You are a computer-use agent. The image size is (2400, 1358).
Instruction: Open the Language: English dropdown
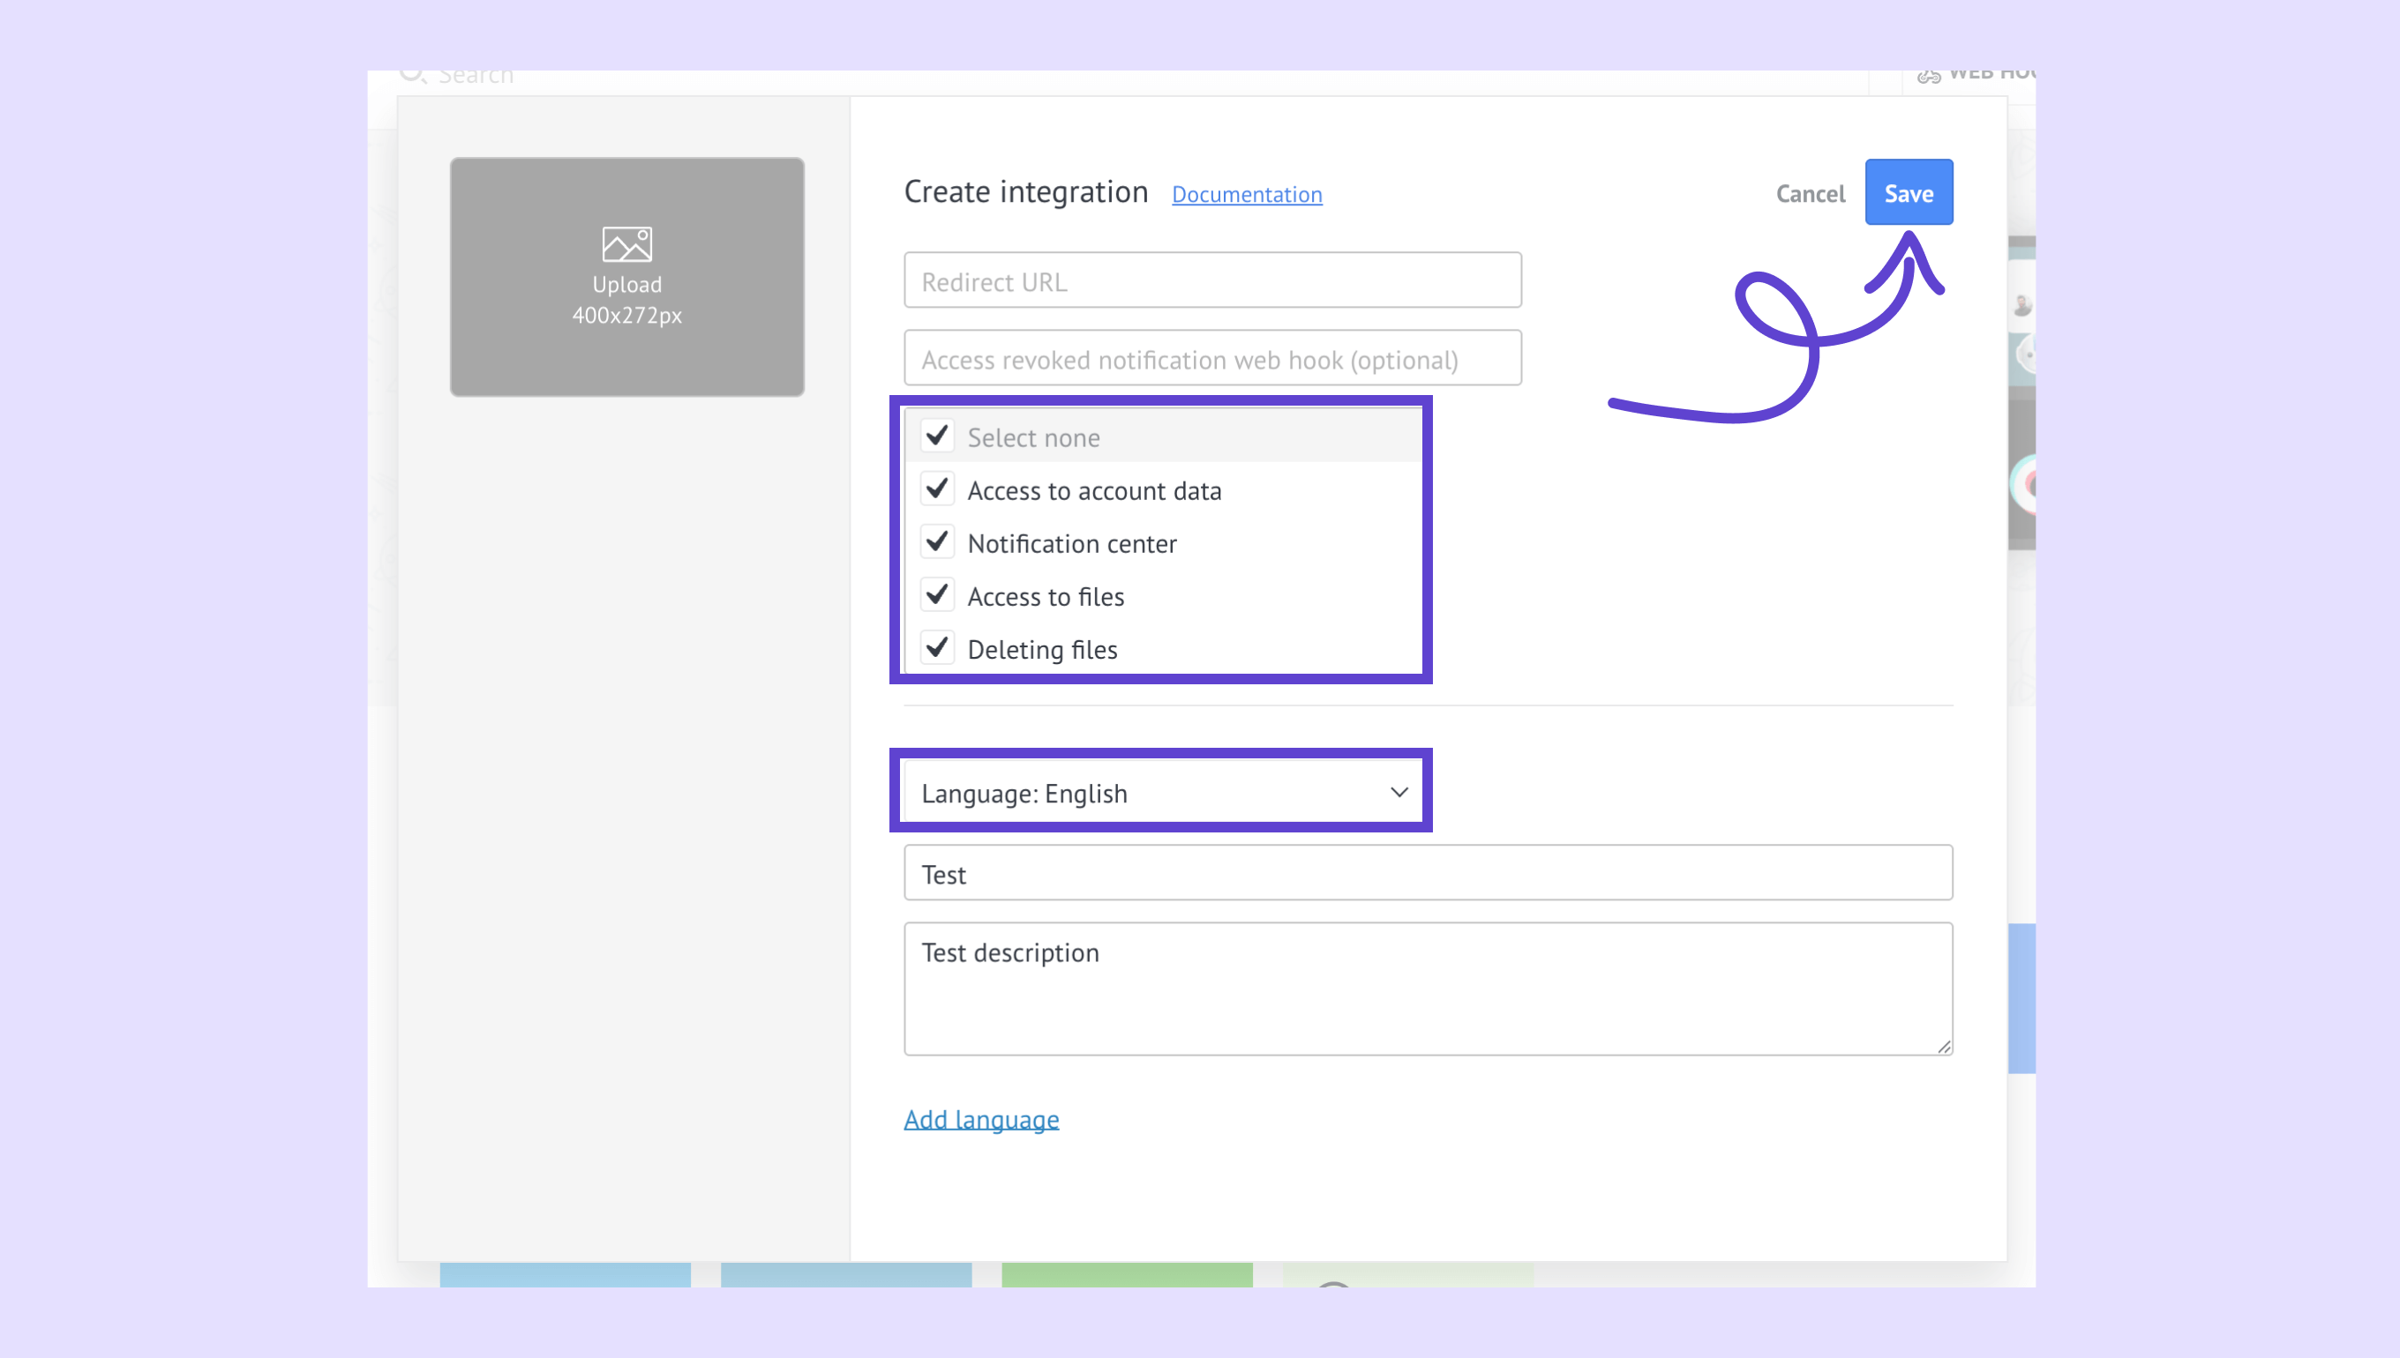click(1157, 793)
